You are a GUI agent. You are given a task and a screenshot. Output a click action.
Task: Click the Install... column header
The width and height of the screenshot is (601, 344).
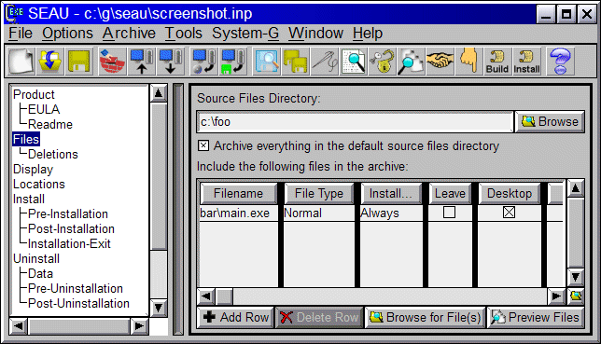tap(391, 194)
